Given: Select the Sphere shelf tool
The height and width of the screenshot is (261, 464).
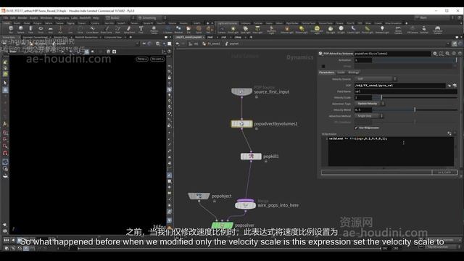Looking at the screenshot, I should pos(21,29).
